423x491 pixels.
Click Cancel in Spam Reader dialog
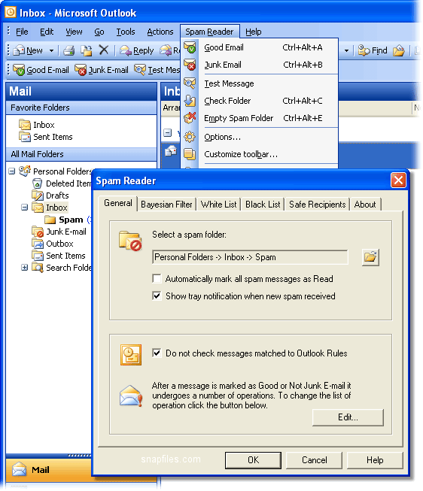point(314,460)
